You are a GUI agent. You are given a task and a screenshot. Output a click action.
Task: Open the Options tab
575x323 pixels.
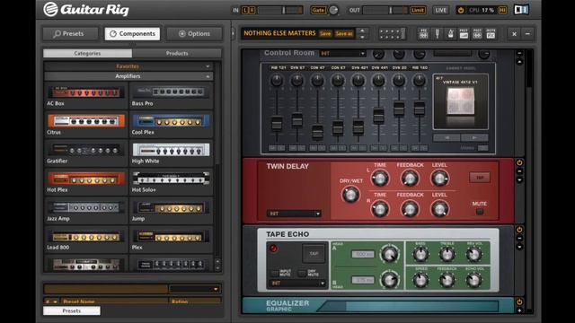point(194,34)
